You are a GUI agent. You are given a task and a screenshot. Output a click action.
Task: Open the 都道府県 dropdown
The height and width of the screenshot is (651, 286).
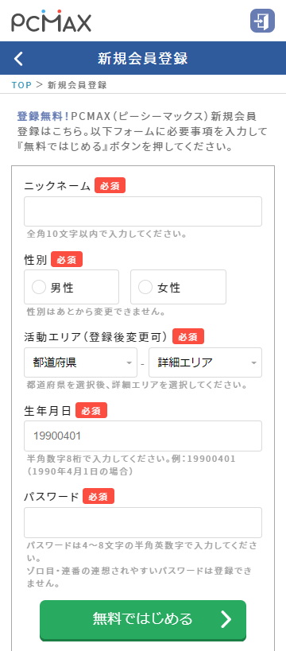pos(80,362)
